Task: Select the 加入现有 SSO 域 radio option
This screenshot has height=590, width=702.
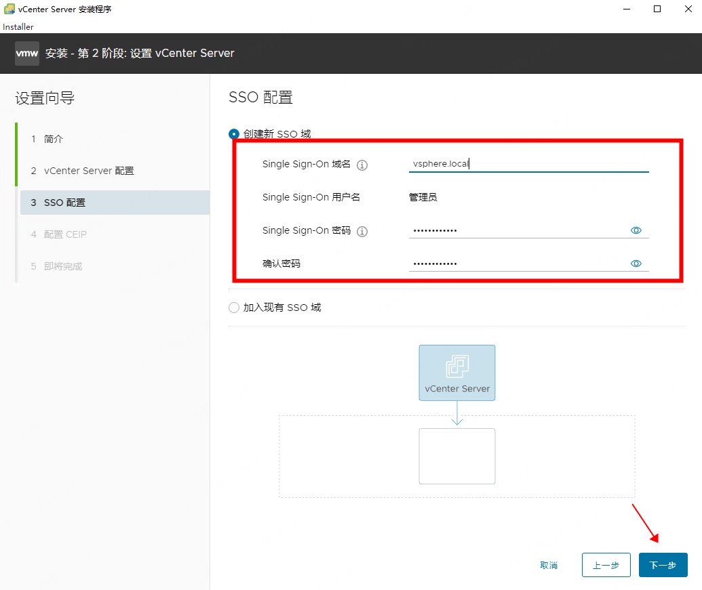Action: [234, 308]
